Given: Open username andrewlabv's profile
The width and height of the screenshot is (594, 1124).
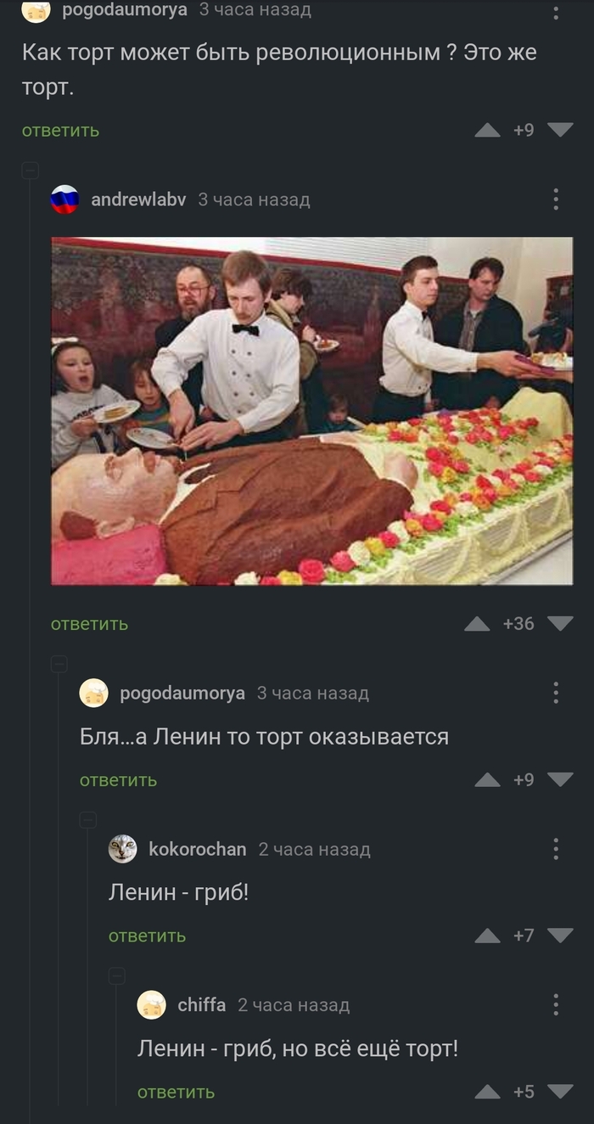Looking at the screenshot, I should point(138,200).
